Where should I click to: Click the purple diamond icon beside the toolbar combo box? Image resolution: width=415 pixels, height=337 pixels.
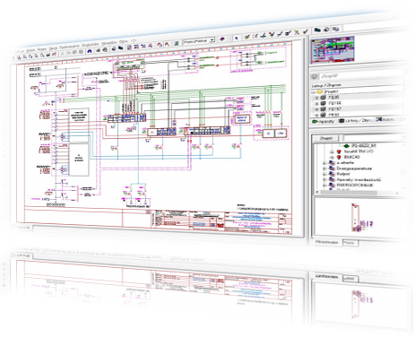(221, 39)
